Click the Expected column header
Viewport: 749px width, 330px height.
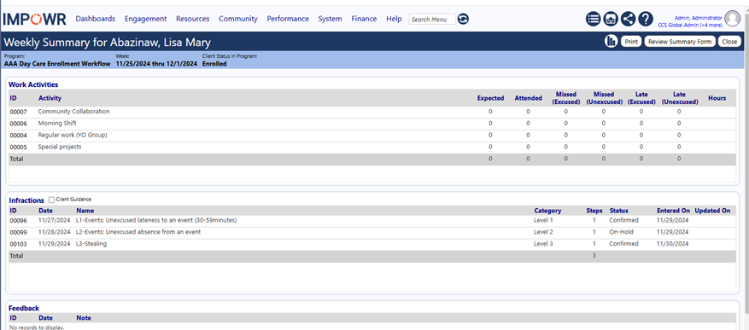pyautogui.click(x=490, y=98)
